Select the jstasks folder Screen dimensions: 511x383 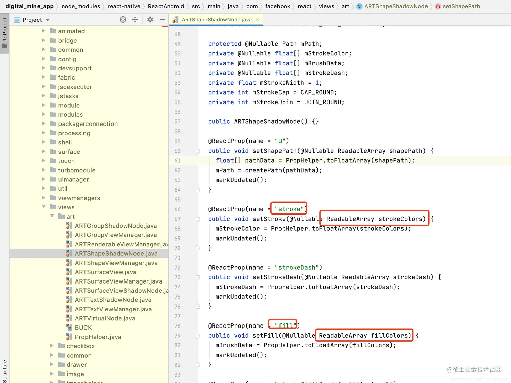pos(68,96)
